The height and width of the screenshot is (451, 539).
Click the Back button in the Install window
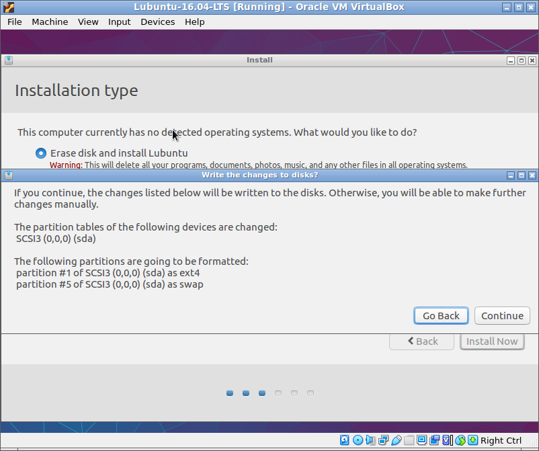click(x=422, y=341)
